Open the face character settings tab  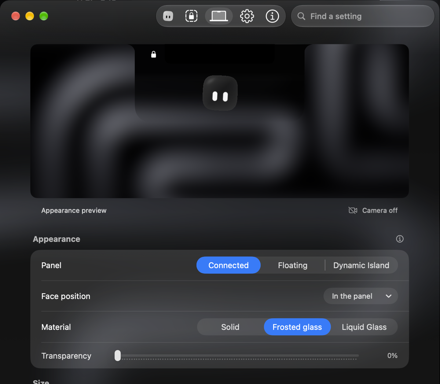[168, 16]
